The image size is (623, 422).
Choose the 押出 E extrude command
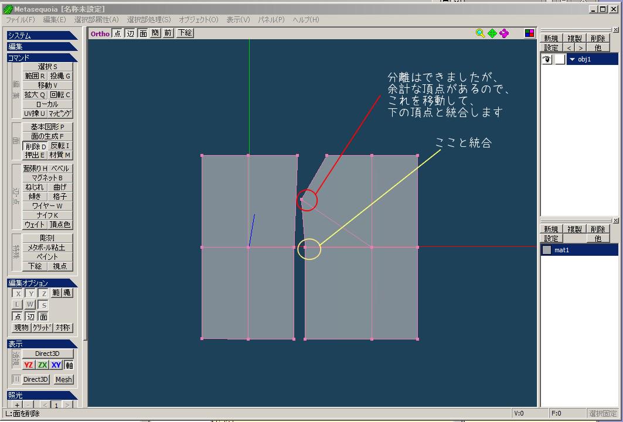[x=35, y=155]
